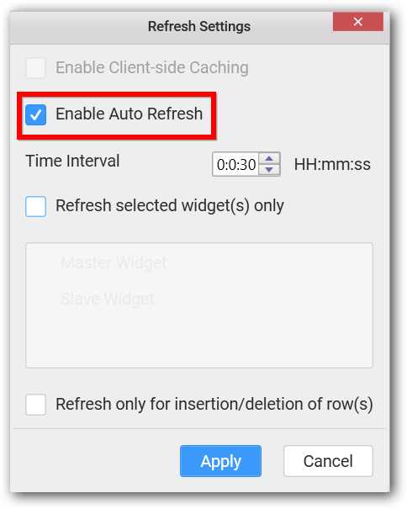This screenshot has height=509, width=407.
Task: Increase time interval using the up arrow
Action: click(x=269, y=159)
